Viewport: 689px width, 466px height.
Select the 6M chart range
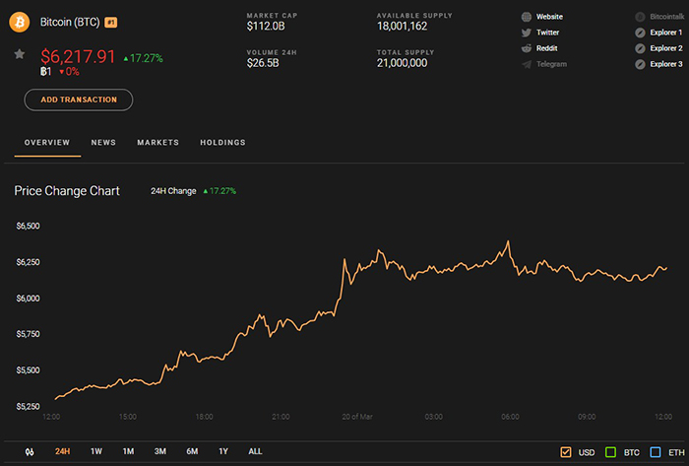pyautogui.click(x=192, y=451)
